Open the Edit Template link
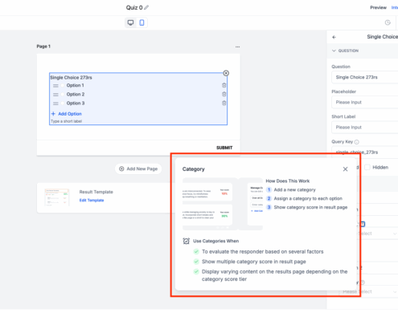Image resolution: width=398 pixels, height=321 pixels. pyautogui.click(x=92, y=201)
